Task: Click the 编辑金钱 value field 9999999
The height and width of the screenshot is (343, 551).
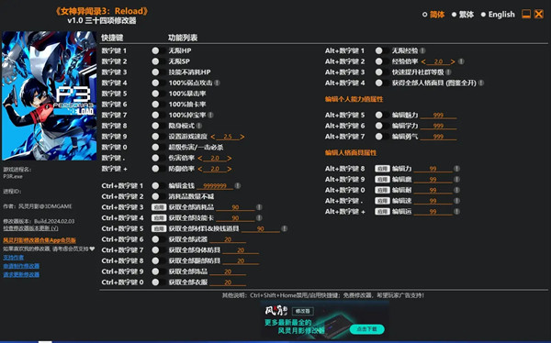Action: [215, 186]
